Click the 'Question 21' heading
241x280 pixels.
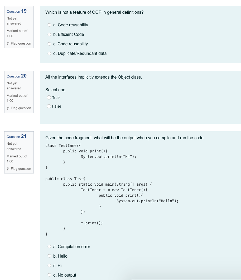[16, 137]
